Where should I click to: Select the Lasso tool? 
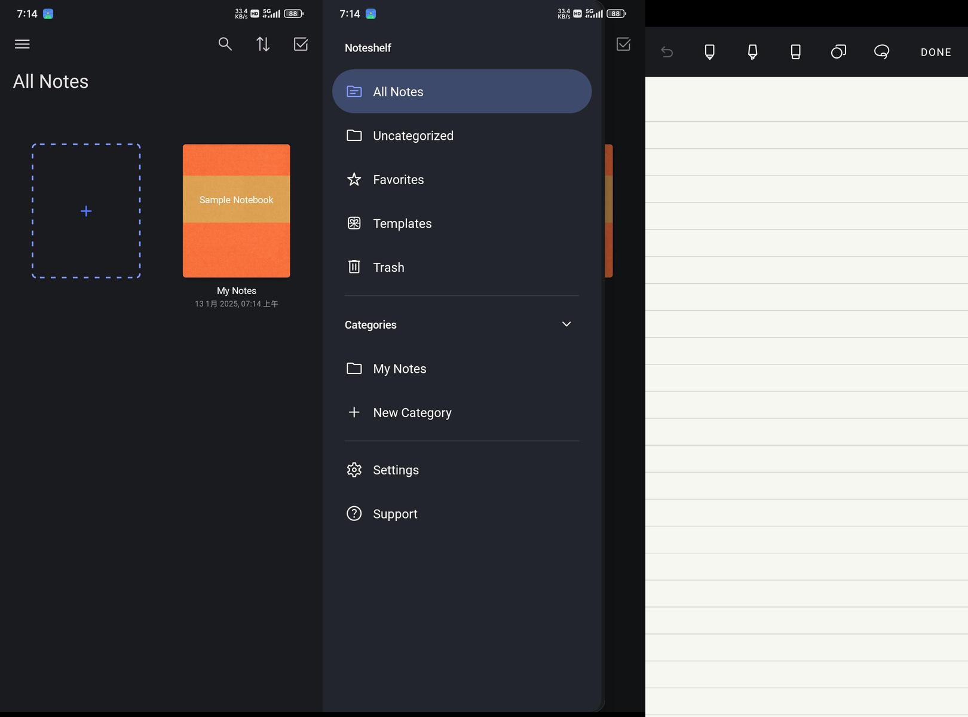tap(882, 52)
